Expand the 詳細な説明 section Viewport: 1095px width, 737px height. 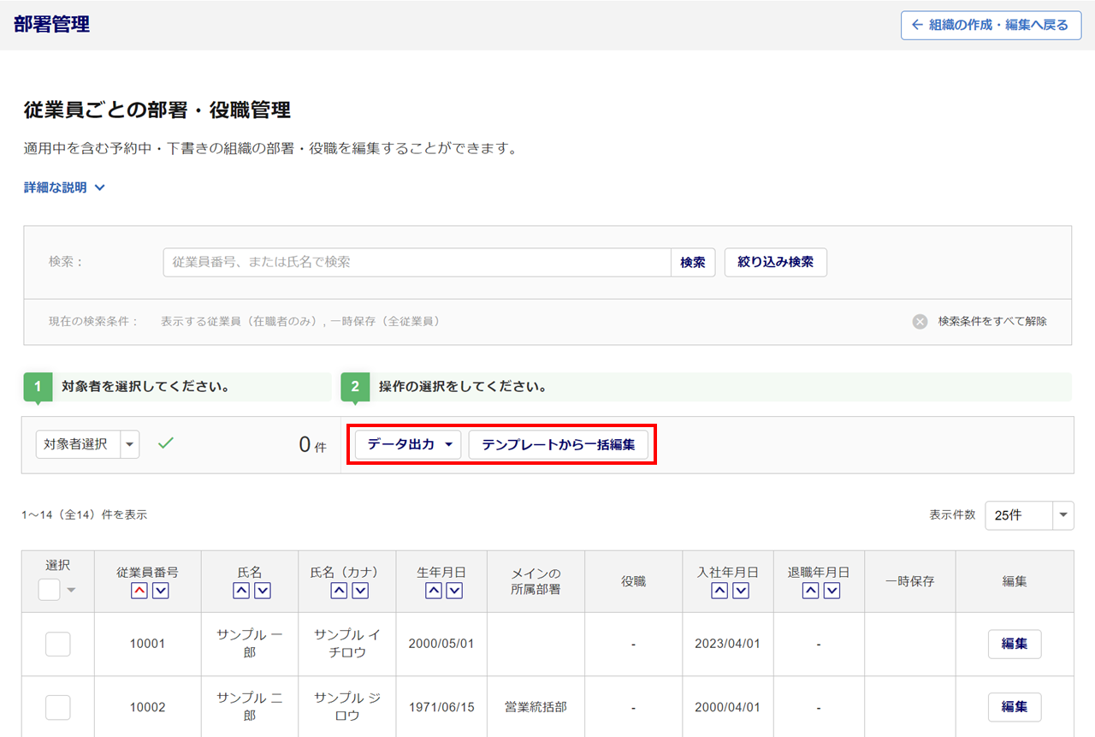pos(64,187)
